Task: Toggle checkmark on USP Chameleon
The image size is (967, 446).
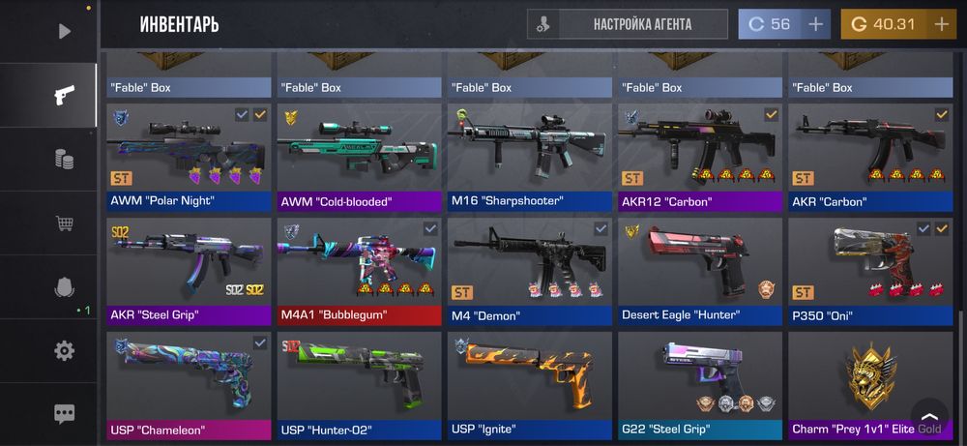Action: pos(260,342)
